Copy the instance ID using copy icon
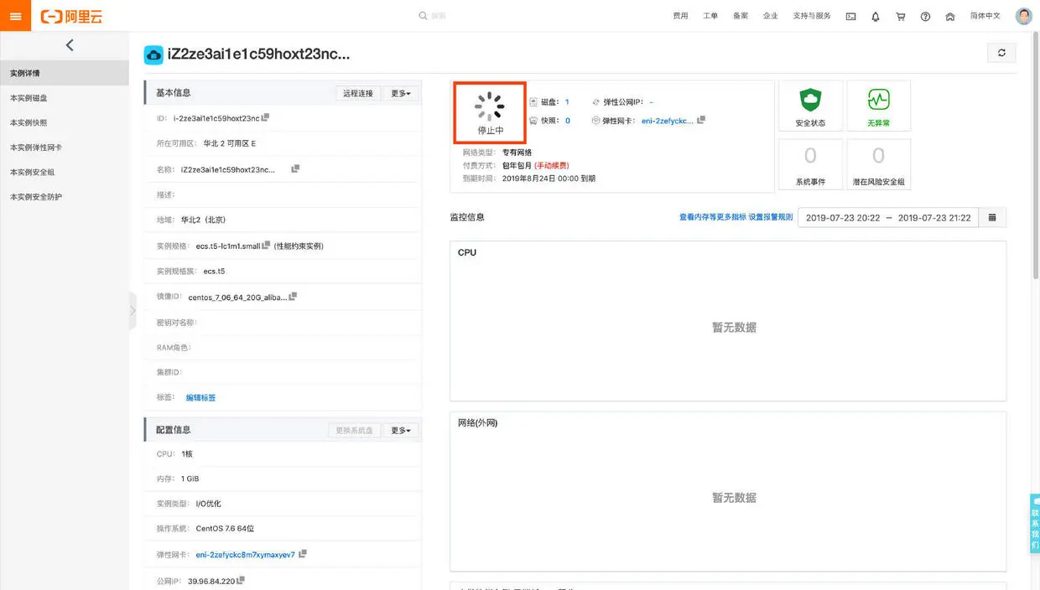This screenshot has height=590, width=1040. coord(265,117)
